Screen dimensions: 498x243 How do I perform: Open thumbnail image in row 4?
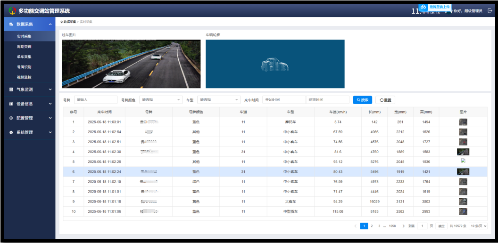click(463, 152)
